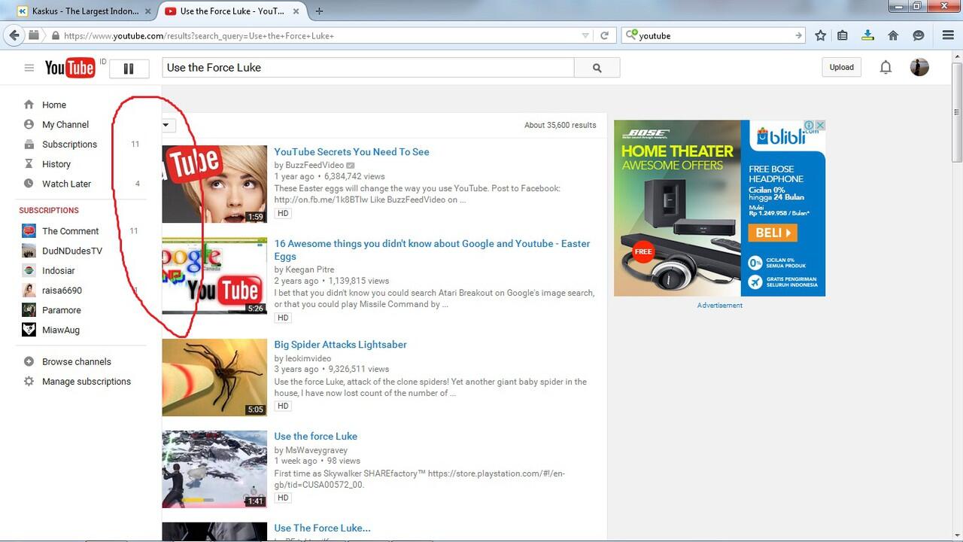Open the browser home icon
The width and height of the screenshot is (963, 542).
point(893,35)
